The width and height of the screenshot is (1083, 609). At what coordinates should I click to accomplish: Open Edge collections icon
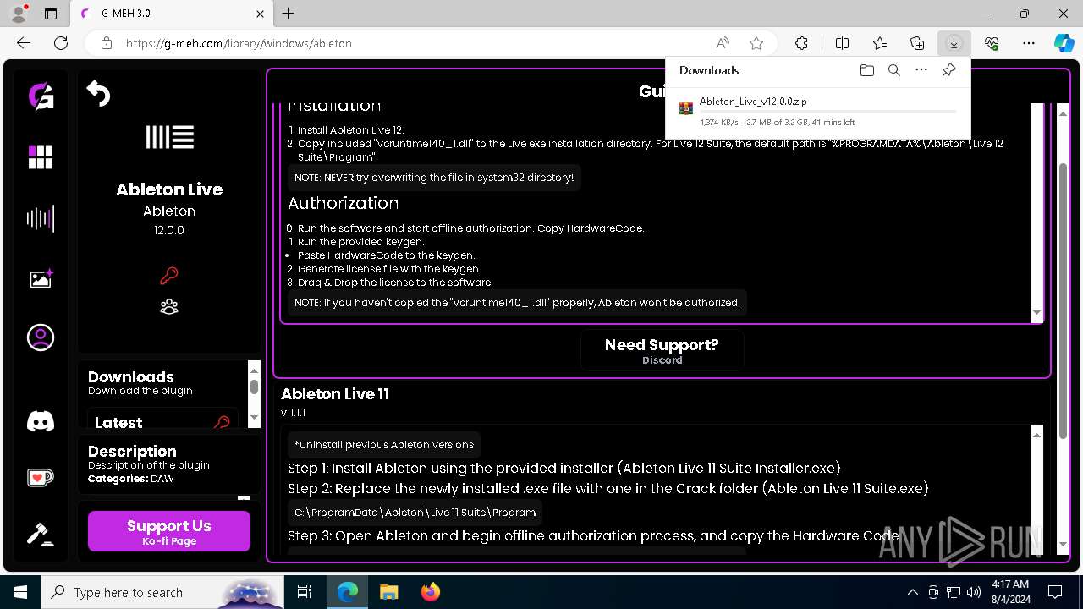click(917, 43)
